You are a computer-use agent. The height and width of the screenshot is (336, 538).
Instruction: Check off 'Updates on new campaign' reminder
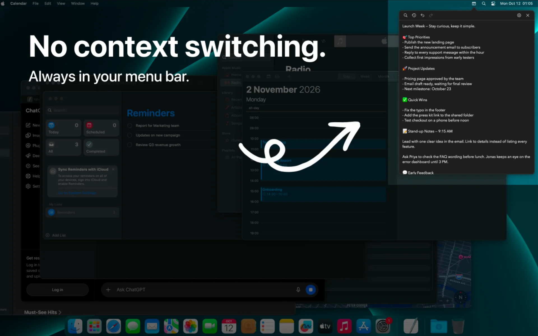(x=129, y=135)
